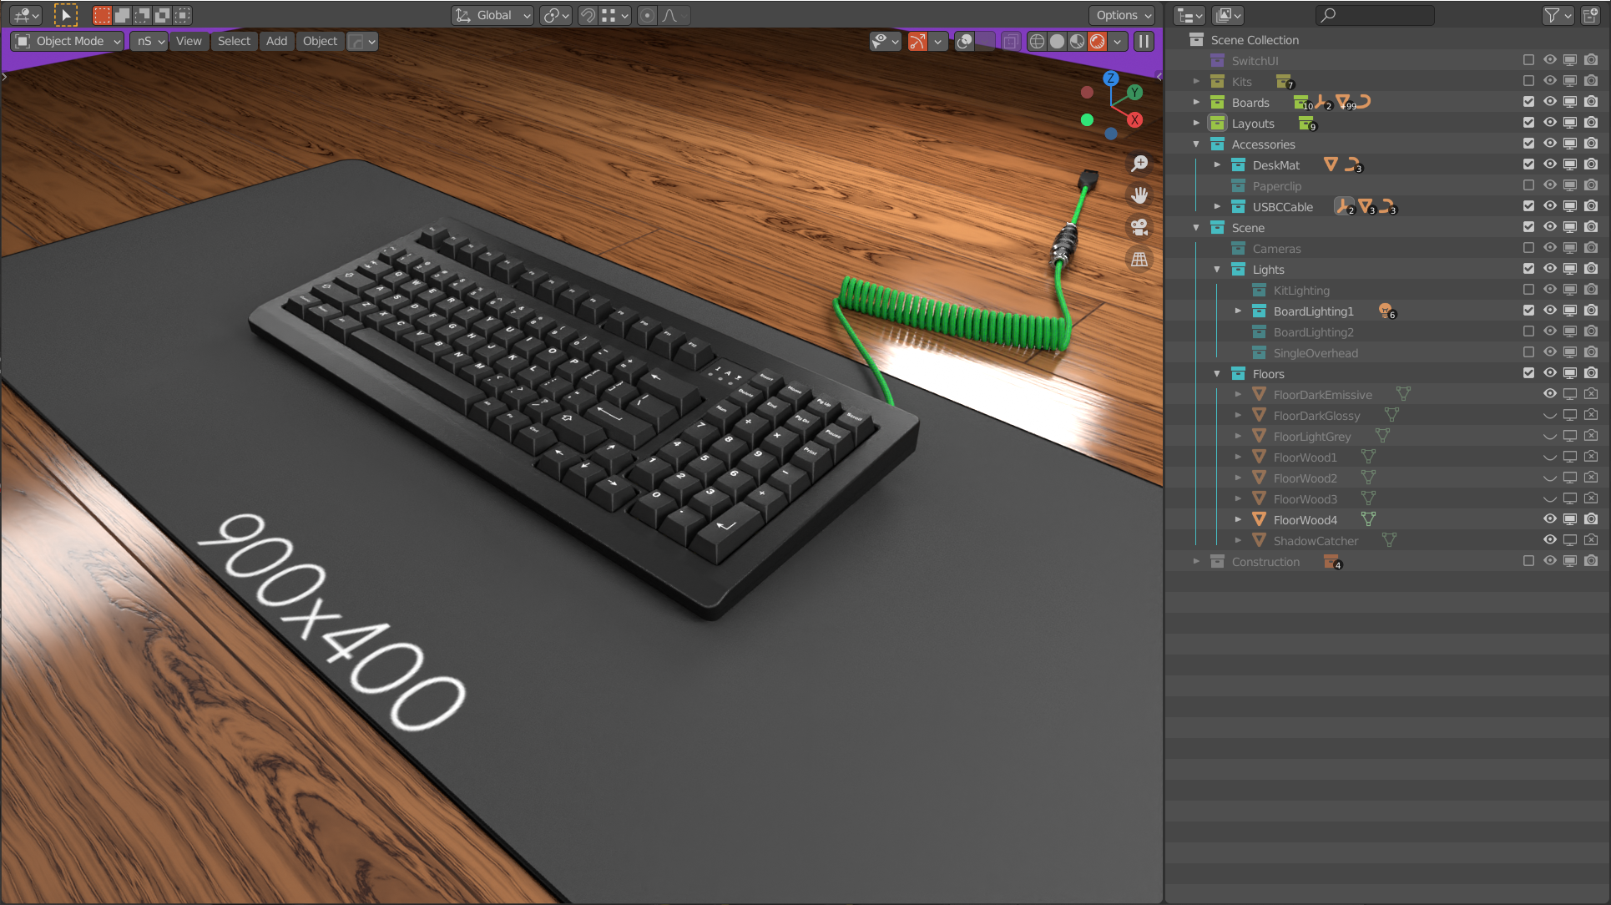This screenshot has width=1611, height=905.
Task: Click the Zoom magnifier icon in the viewport
Action: [1139, 163]
